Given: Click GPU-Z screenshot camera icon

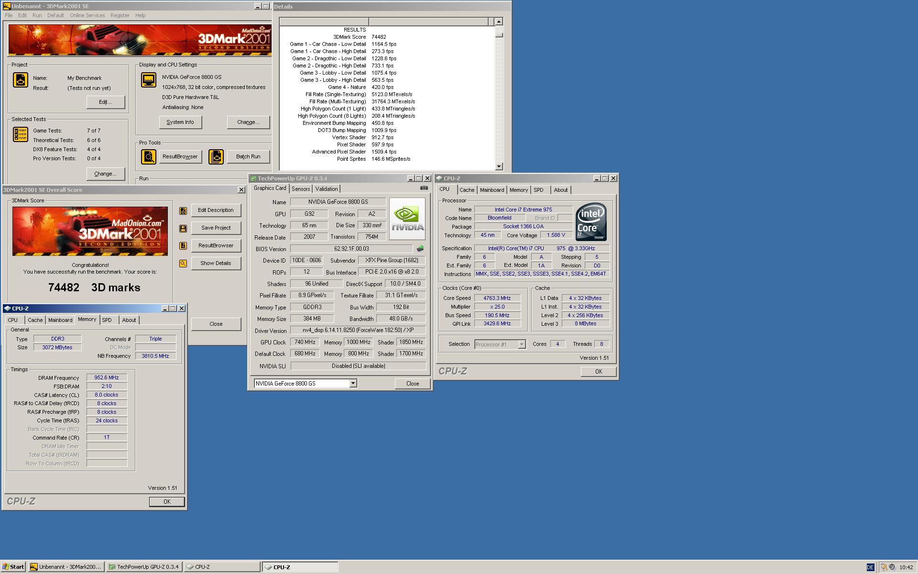Looking at the screenshot, I should coord(424,188).
